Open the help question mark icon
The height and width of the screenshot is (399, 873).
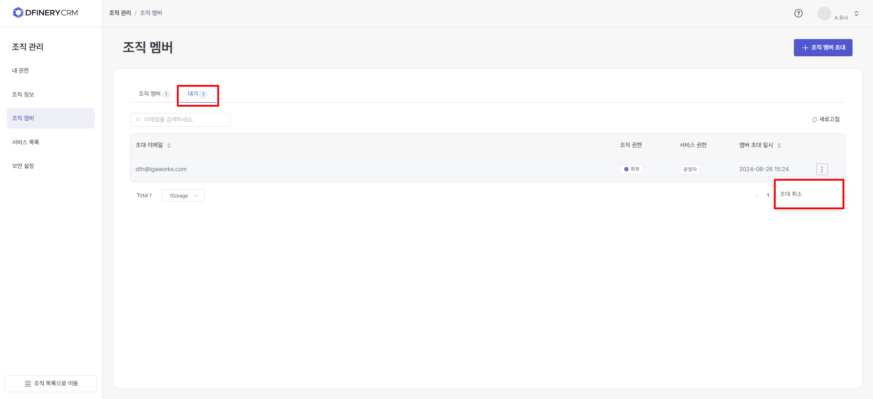(798, 13)
